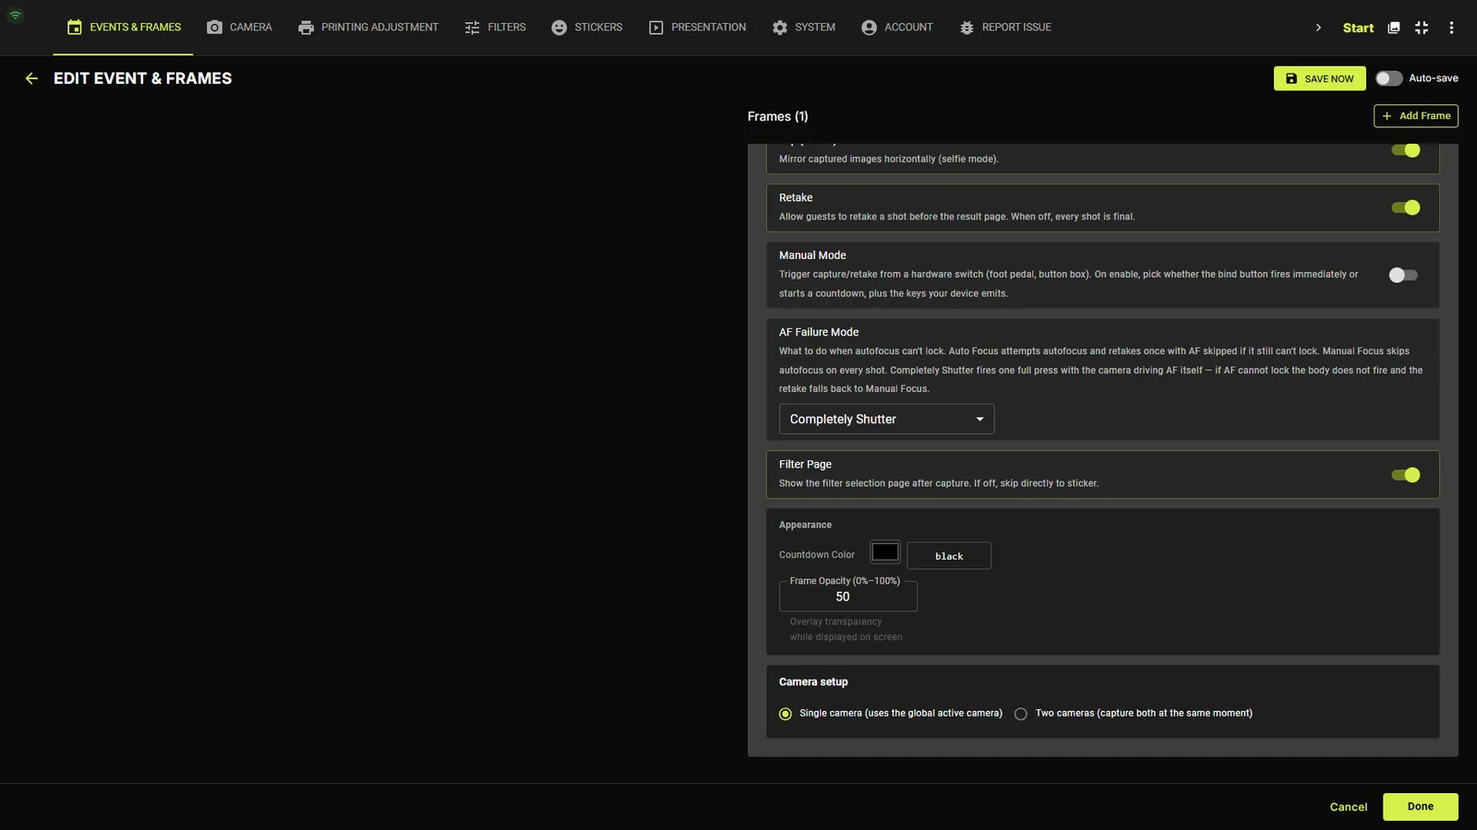The width and height of the screenshot is (1477, 830).
Task: Go to the Camera tab
Action: coord(239,28)
